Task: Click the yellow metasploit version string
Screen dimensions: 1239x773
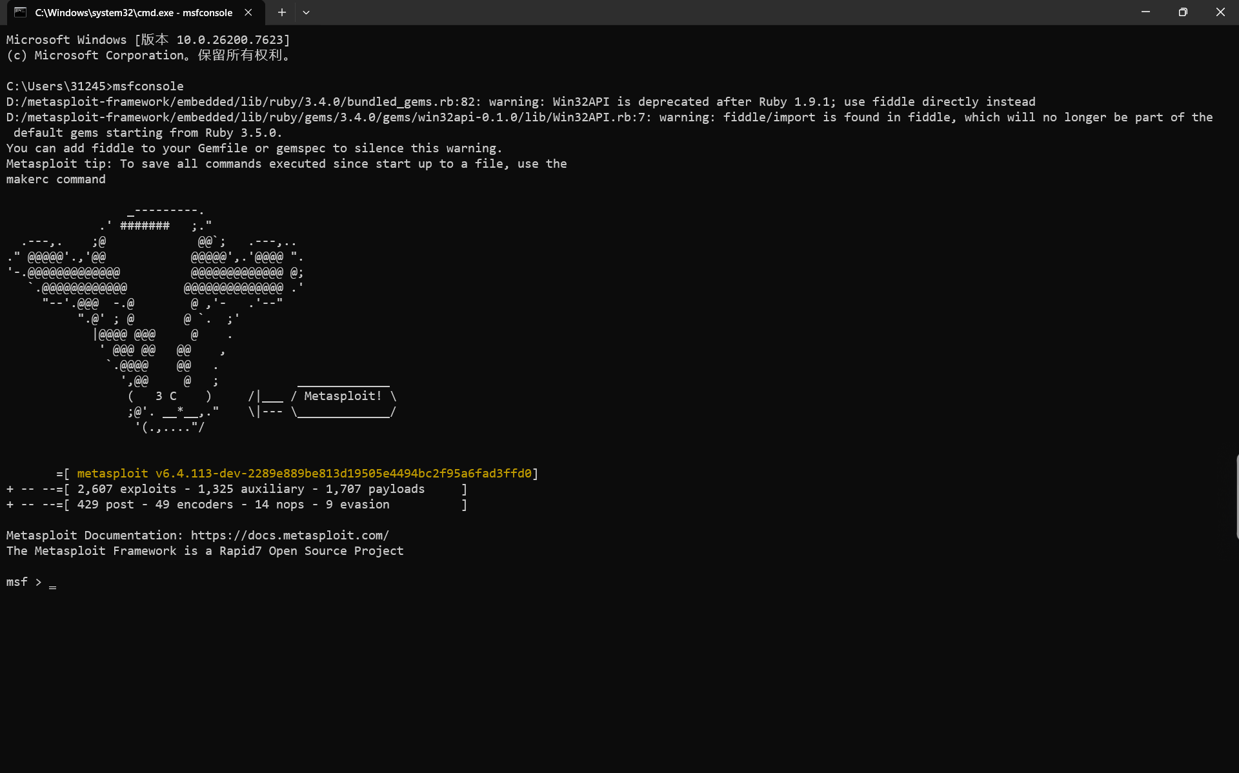Action: point(304,474)
